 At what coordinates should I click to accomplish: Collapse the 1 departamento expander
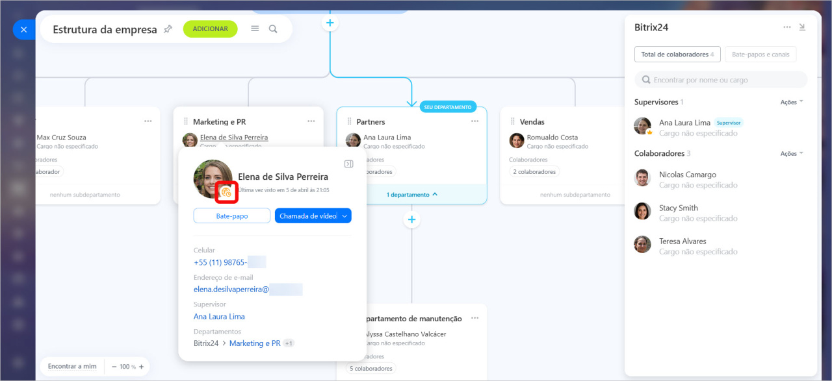coord(411,195)
